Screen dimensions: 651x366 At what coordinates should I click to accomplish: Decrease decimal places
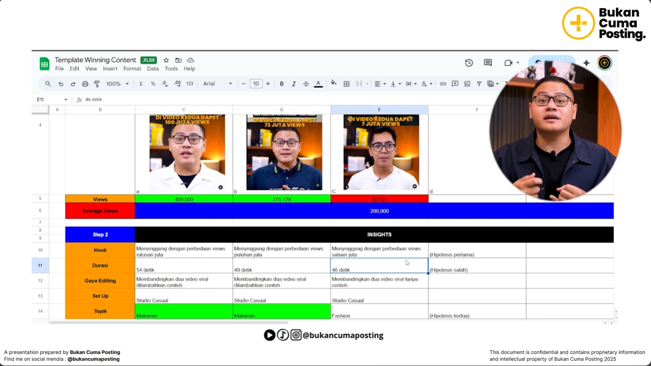coord(165,84)
